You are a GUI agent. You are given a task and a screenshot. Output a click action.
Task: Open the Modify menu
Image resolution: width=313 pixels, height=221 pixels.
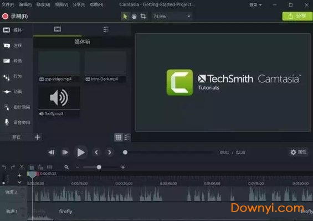[x=43, y=4]
